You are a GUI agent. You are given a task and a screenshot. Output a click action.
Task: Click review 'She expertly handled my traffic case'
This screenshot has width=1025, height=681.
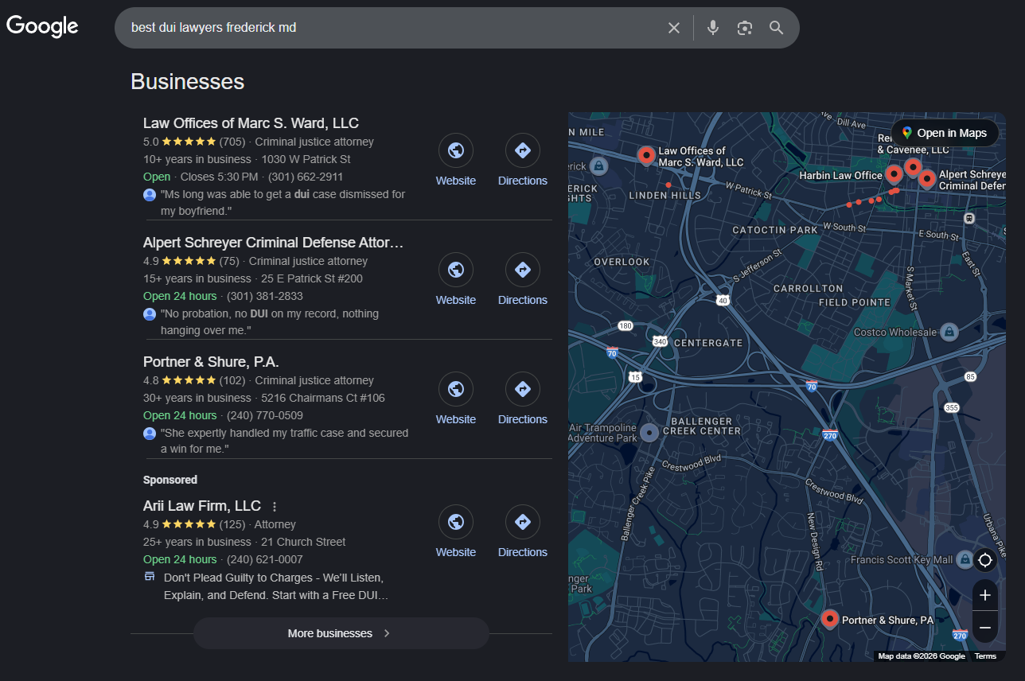pyautogui.click(x=285, y=442)
